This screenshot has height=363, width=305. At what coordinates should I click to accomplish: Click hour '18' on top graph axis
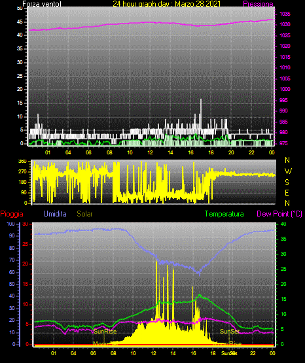pyautogui.click(x=211, y=152)
